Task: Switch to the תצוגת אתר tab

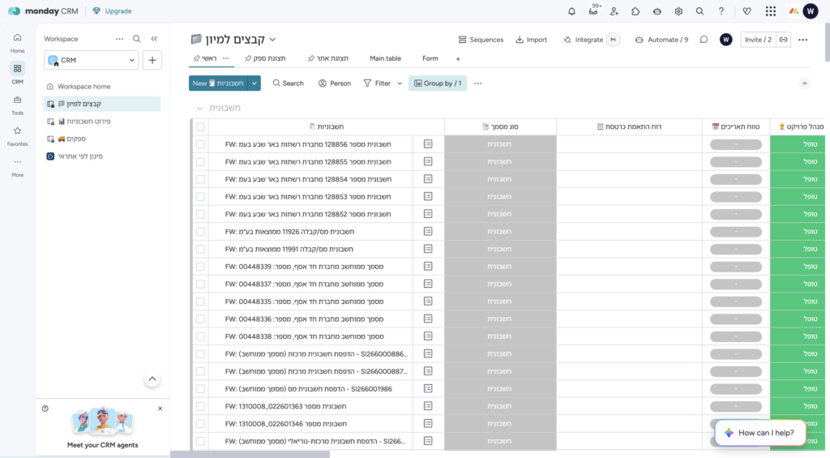Action: [x=328, y=58]
